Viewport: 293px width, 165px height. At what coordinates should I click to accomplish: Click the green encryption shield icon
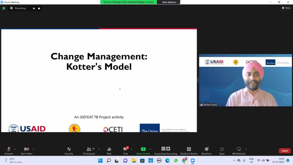coord(4,8)
